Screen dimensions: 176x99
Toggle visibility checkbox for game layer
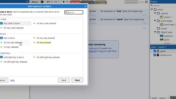[155, 51]
